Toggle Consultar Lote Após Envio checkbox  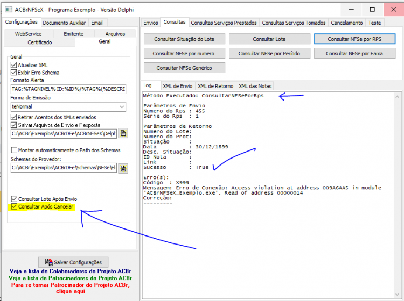pos(14,199)
